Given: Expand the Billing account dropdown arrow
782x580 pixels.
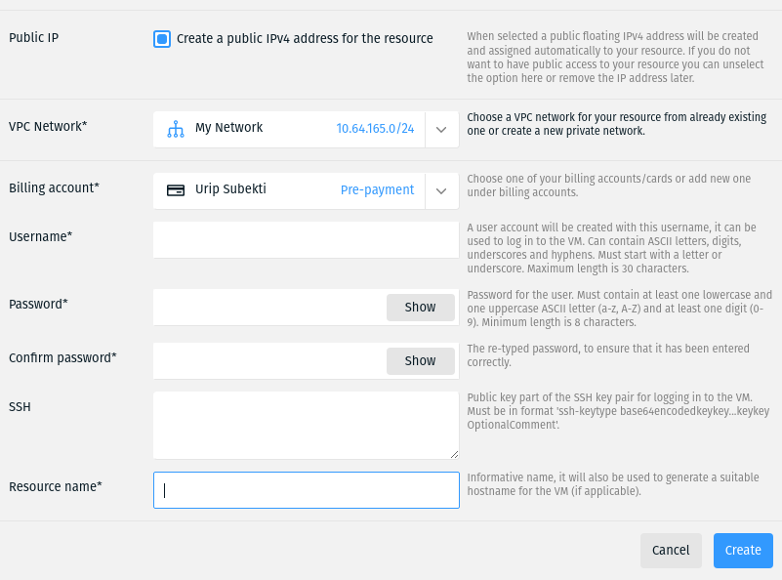Looking at the screenshot, I should coord(441,191).
